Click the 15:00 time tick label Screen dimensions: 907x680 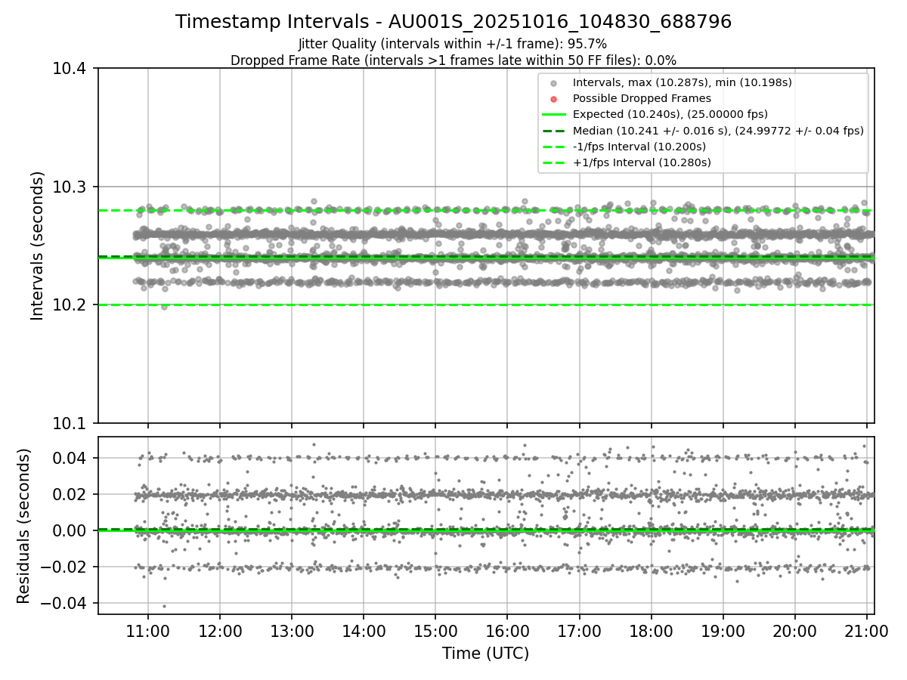(435, 630)
